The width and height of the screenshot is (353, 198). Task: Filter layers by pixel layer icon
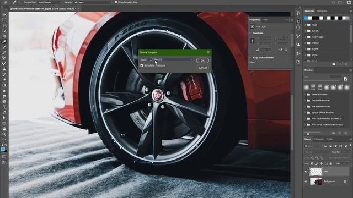pyautogui.click(x=325, y=146)
